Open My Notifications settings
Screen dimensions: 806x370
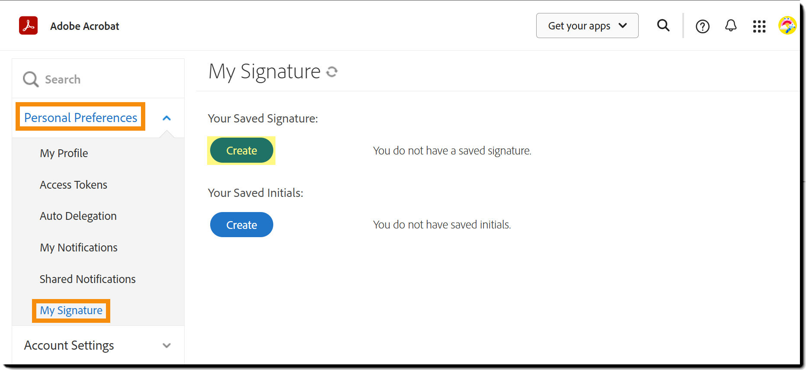pos(79,248)
